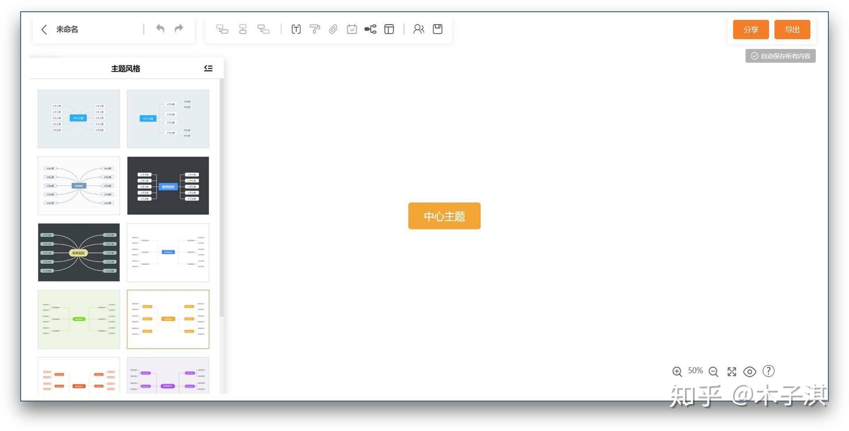849x431 pixels.
Task: Toggle preview mode with eye icon
Action: 750,371
